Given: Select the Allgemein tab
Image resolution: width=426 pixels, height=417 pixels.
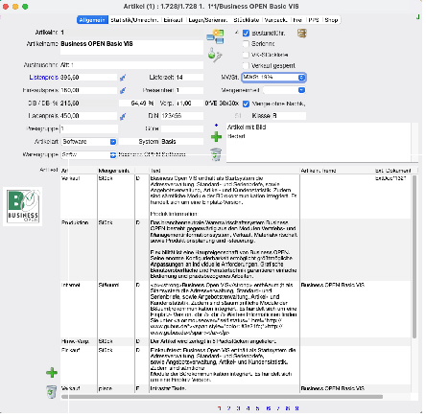Looking at the screenshot, I should point(92,20).
